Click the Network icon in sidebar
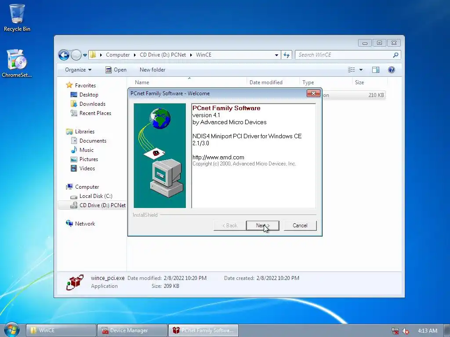450x337 pixels. coord(69,223)
